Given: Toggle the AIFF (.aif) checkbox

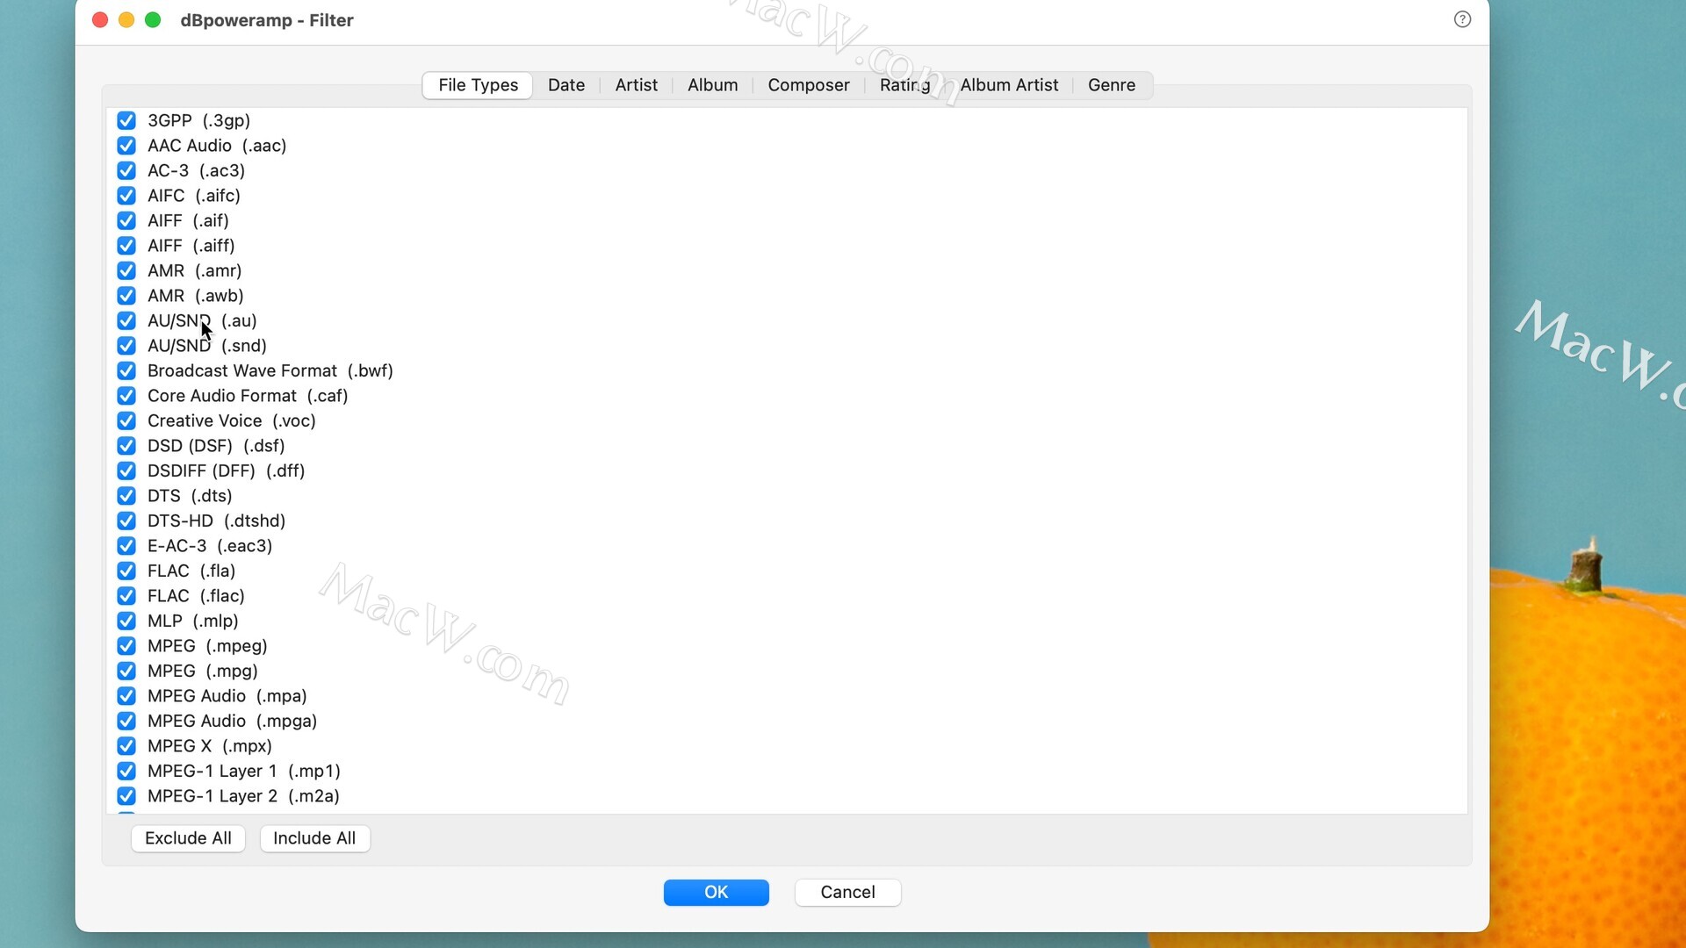Looking at the screenshot, I should click(x=126, y=220).
